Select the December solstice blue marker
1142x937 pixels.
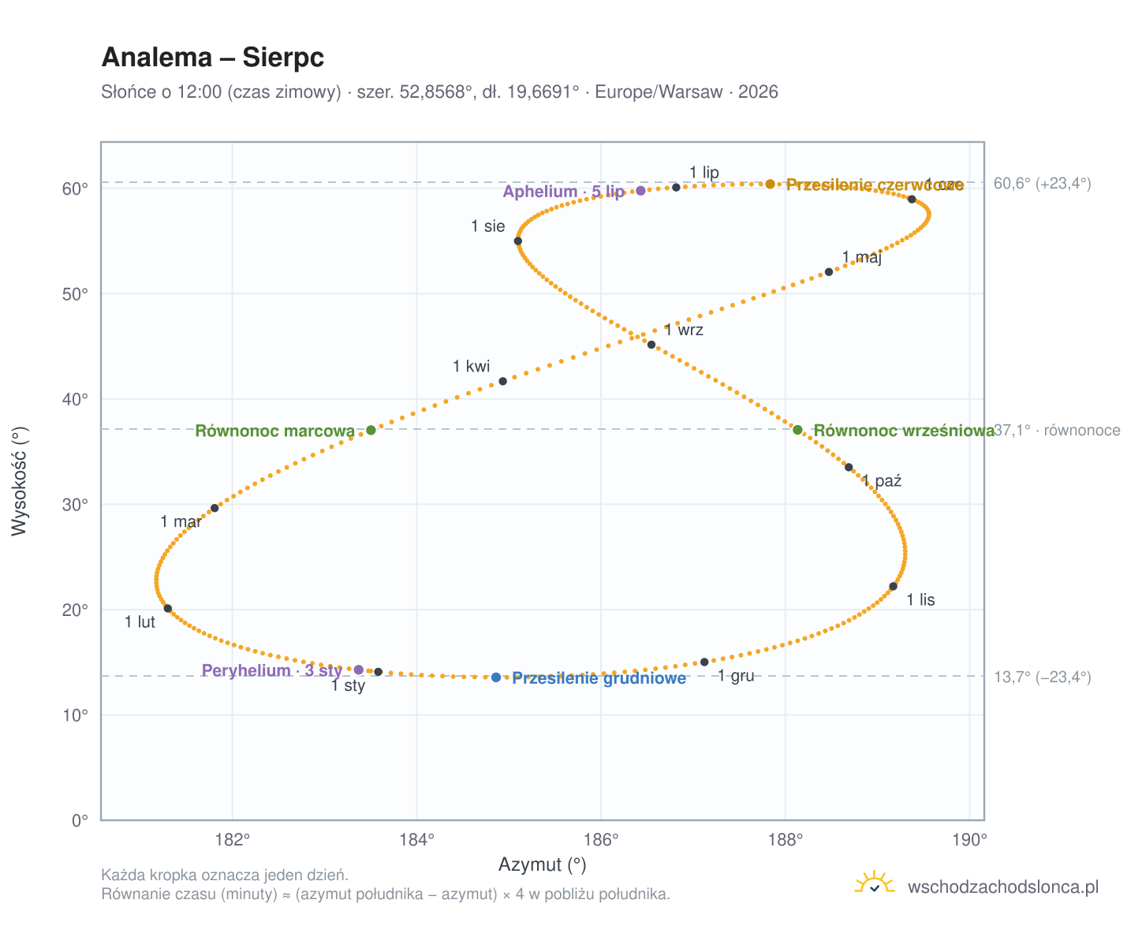point(496,678)
